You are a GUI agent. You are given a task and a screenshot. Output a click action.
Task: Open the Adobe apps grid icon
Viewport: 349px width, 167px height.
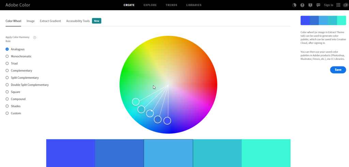338,5
